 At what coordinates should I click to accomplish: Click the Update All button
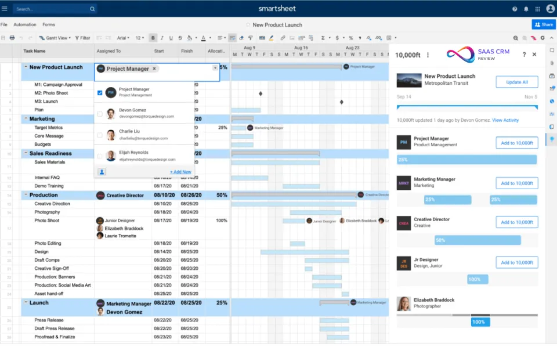(x=517, y=82)
